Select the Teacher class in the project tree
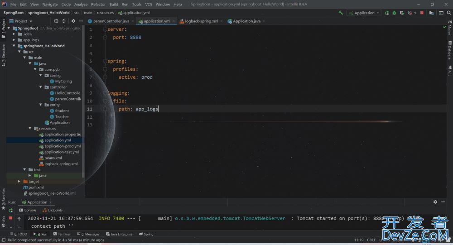453x245 pixels. tap(62, 117)
